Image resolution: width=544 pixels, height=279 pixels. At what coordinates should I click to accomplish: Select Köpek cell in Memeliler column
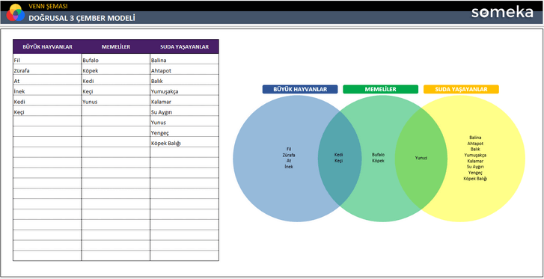(116, 70)
